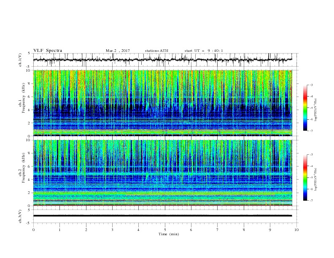Click the "4" kHz tick of ch.1 frequency axis
Screen dimensions: 334x258
(30, 110)
